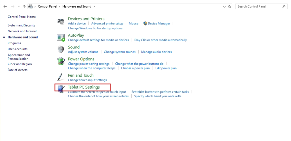The image size is (291, 141).
Task: Click the Device Manager shield icon
Action: pyautogui.click(x=145, y=23)
